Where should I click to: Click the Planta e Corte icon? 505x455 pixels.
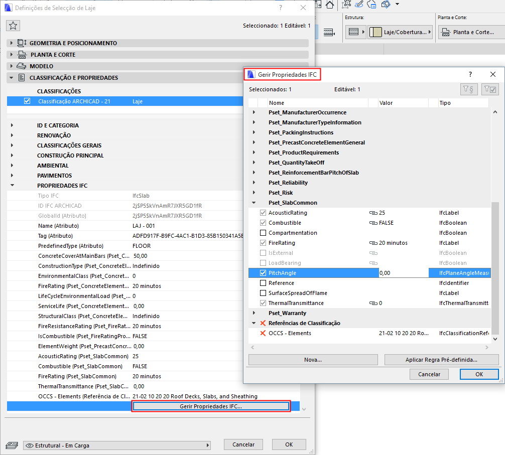[445, 32]
